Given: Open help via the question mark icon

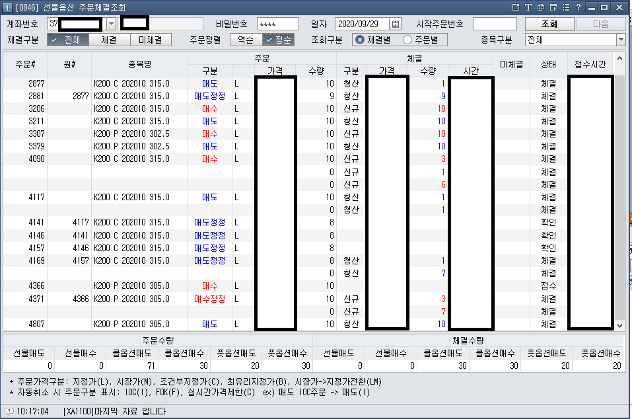Looking at the screenshot, I should tap(578, 7).
